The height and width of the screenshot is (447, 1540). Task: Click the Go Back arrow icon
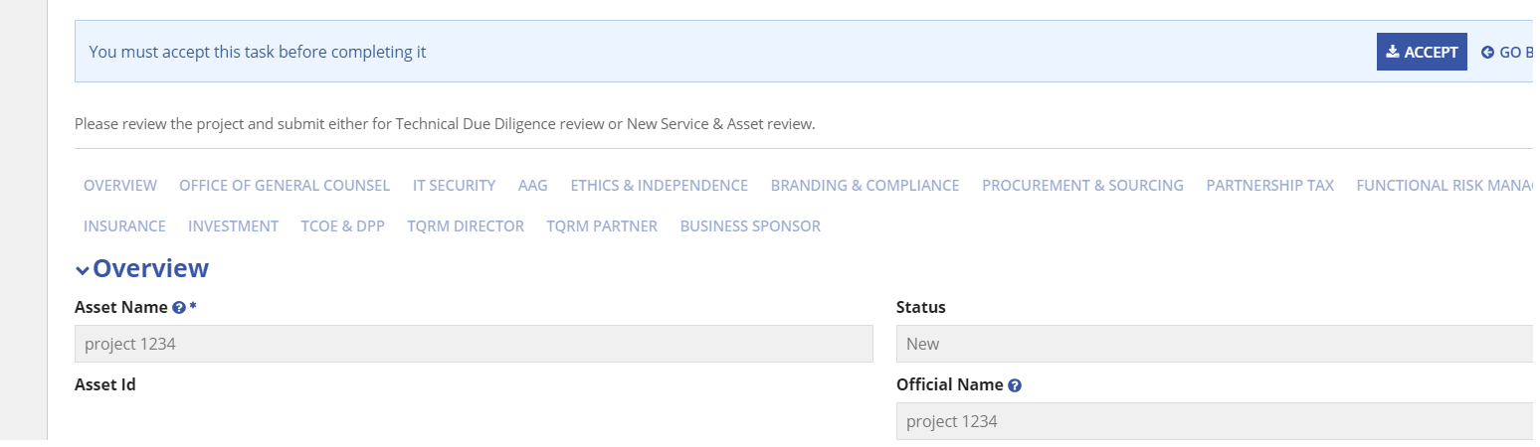(1487, 53)
